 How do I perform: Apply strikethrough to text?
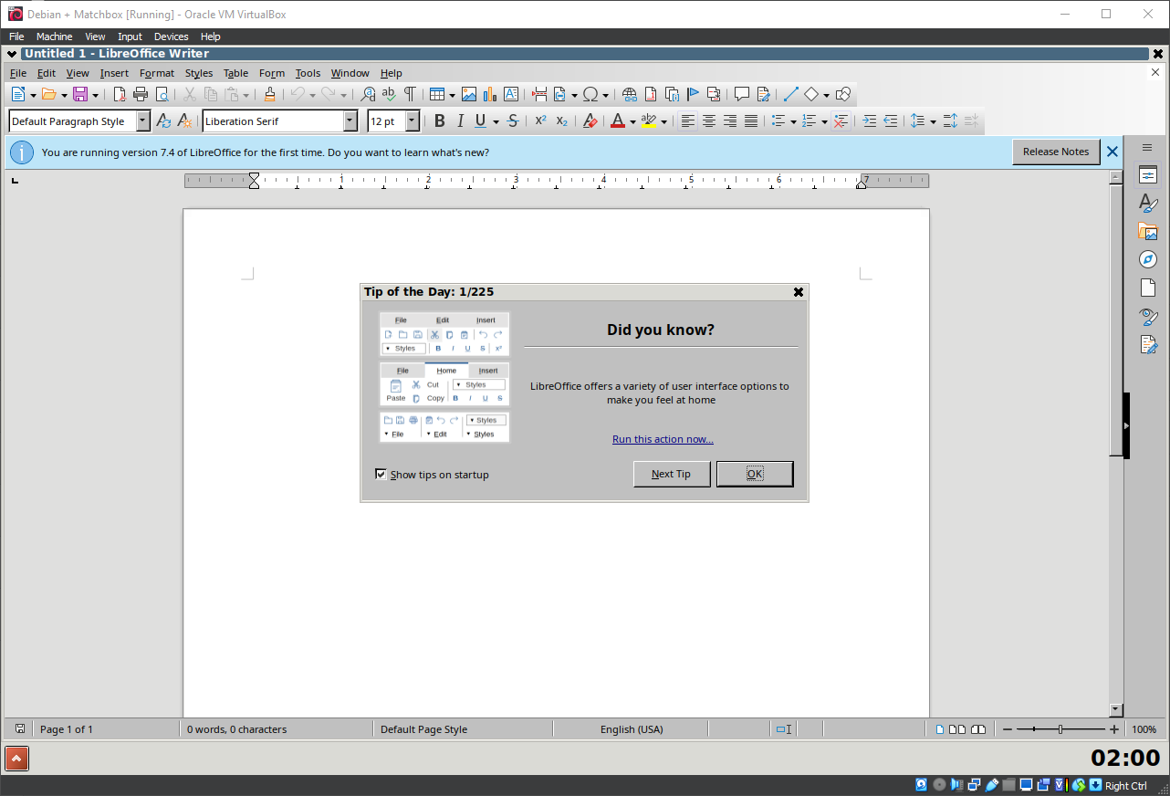[x=513, y=120]
